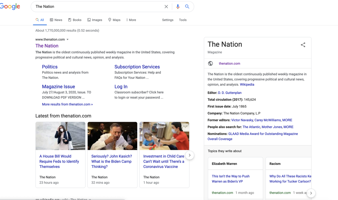Open The Atlantic related search link
Image resolution: width=338 pixels, height=200 pixels.
tap(251, 127)
